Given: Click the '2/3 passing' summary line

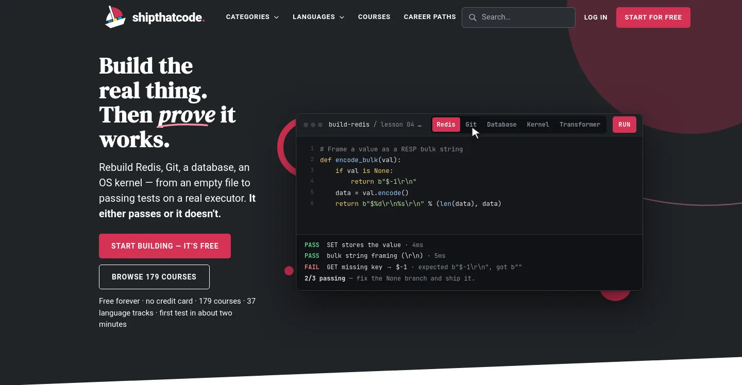Looking at the screenshot, I should point(390,278).
